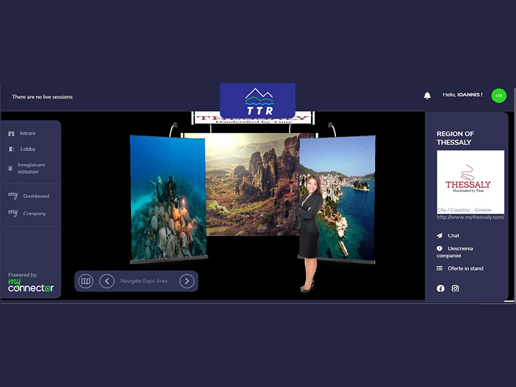Viewport: 516px width, 387px height.
Task: Go to next expo stand arrow
Action: coord(186,281)
